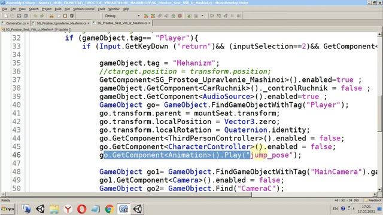Screen dimensions: 383x215
Task: Open the Build menu
Action: pyautogui.click(x=58, y=9)
